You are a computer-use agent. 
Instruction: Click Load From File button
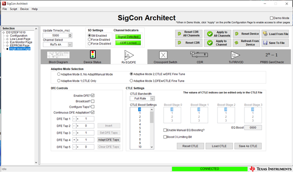click(275, 33)
